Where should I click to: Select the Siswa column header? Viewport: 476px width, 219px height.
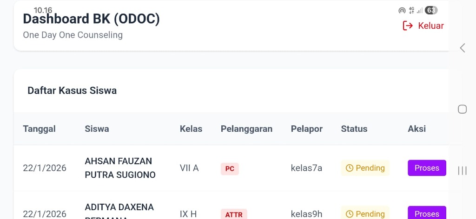tap(97, 129)
